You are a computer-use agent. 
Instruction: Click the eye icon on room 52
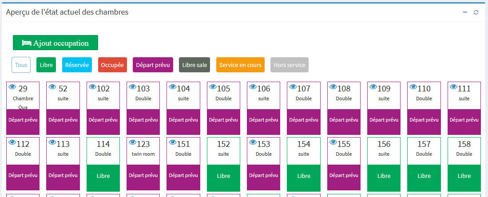click(x=52, y=87)
